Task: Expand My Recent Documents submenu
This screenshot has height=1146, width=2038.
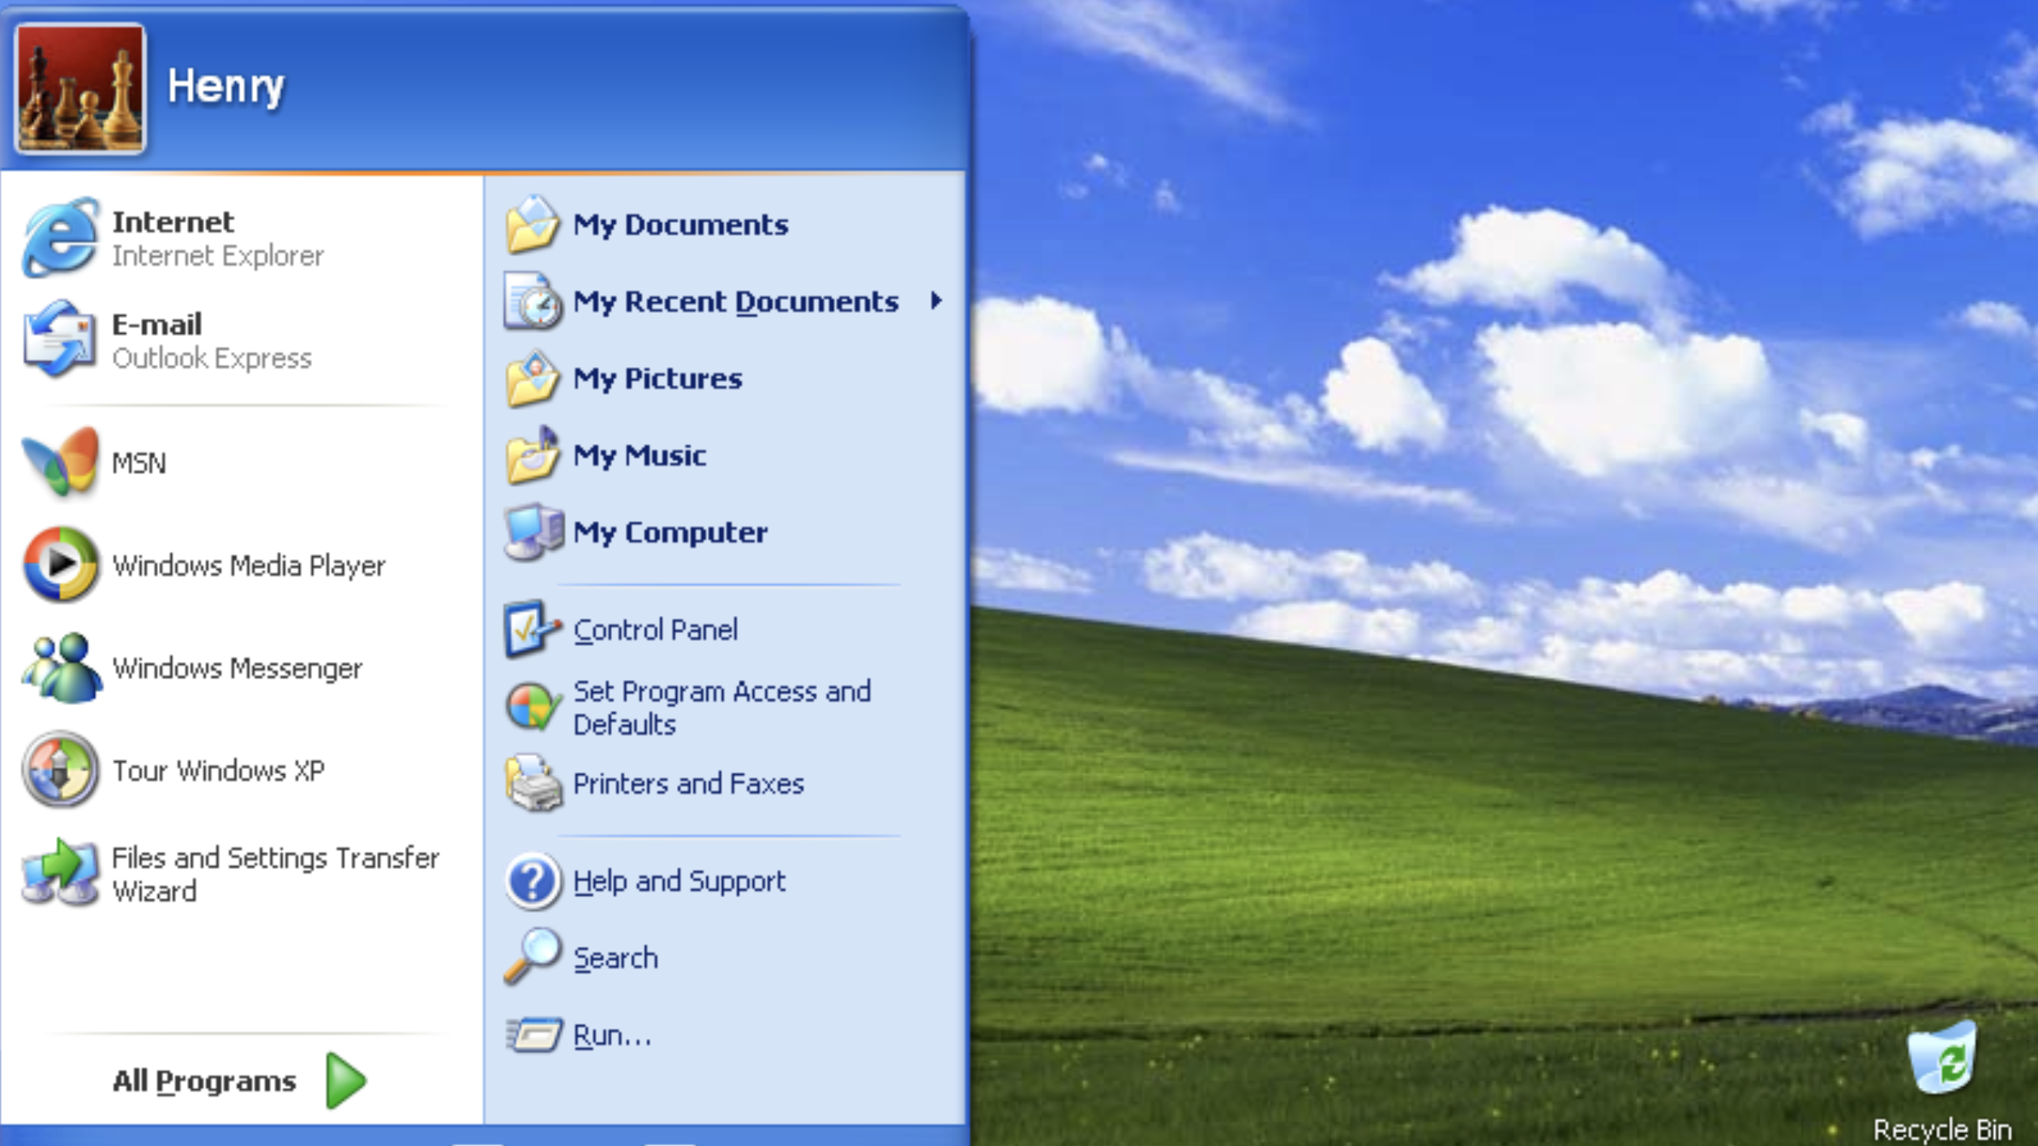Action: pyautogui.click(x=735, y=301)
